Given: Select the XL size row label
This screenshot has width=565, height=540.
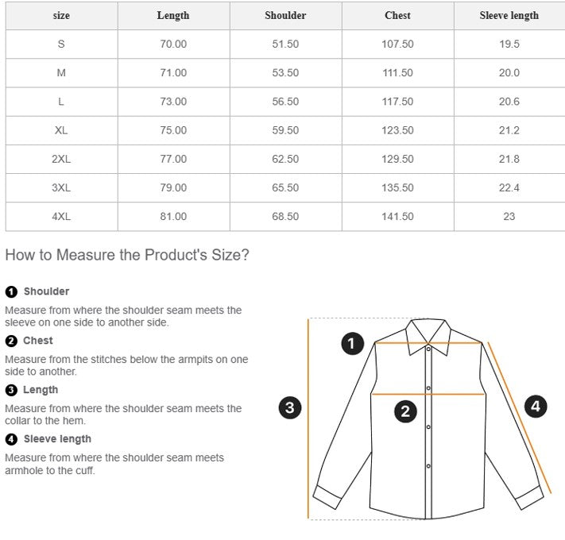Looking at the screenshot, I should pyautogui.click(x=61, y=130).
